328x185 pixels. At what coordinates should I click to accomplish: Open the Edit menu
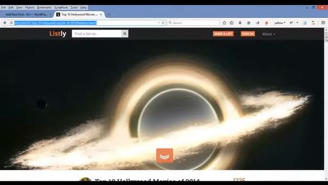[11, 7]
